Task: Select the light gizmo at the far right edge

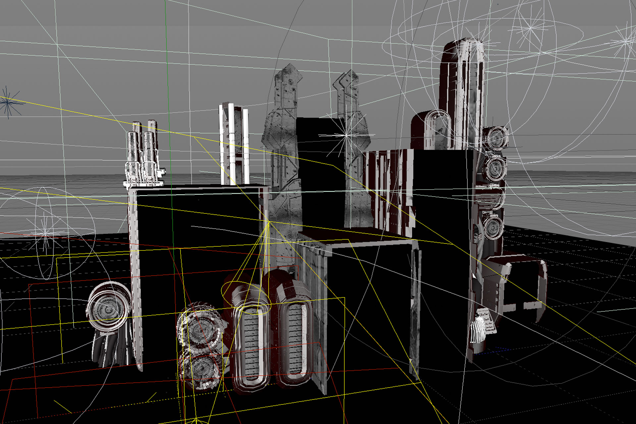Action: click(x=625, y=42)
